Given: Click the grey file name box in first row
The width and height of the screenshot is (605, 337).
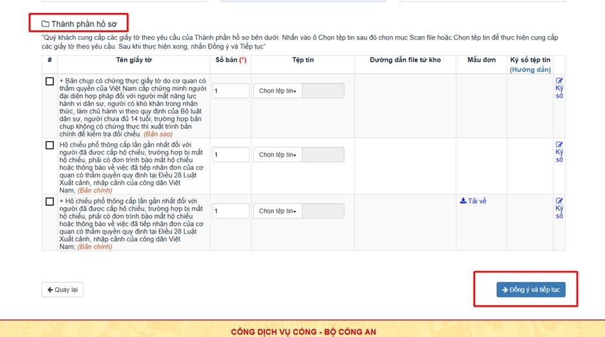Looking at the screenshot, I should pos(323,91).
